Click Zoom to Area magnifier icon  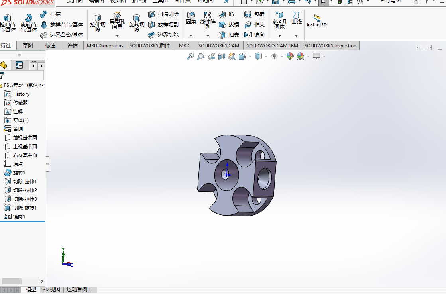(x=200, y=56)
